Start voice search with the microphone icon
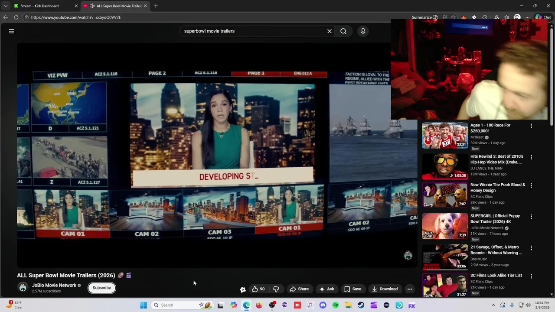 [363, 31]
